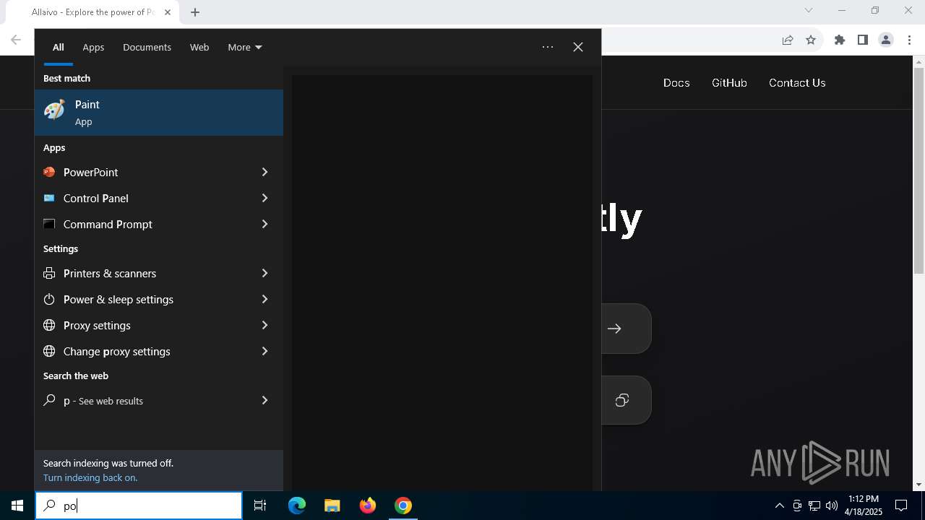Screen dimensions: 925x520
Task: Open the More filter dropdown
Action: (x=245, y=47)
